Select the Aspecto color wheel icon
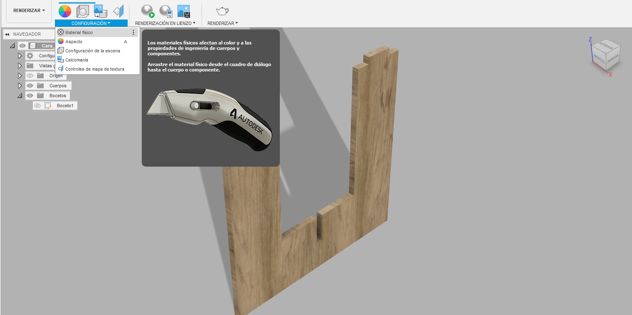Screen dimensions: 632x315 [64, 11]
